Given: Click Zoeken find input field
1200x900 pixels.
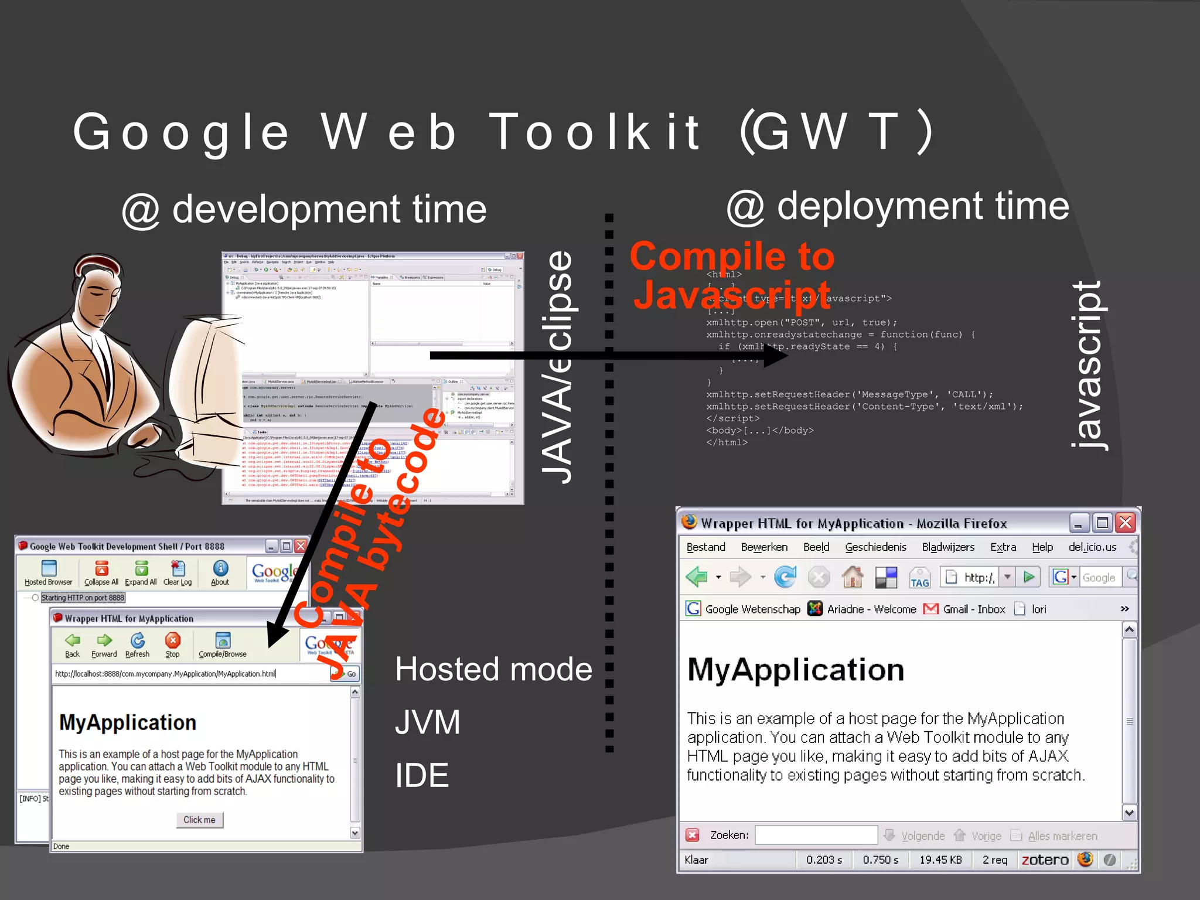Looking at the screenshot, I should pyautogui.click(x=816, y=835).
